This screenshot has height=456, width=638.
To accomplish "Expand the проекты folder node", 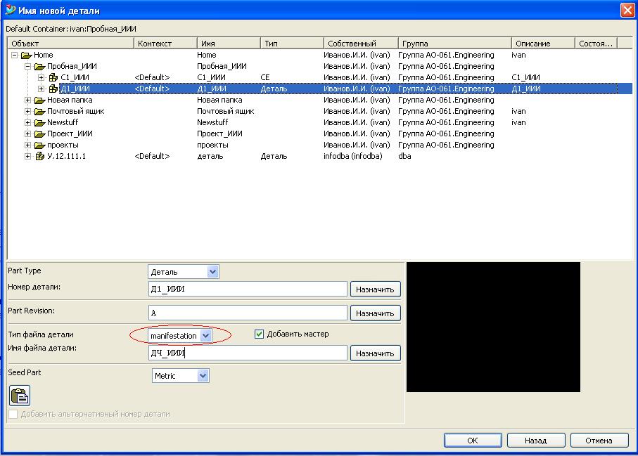I will 27,145.
